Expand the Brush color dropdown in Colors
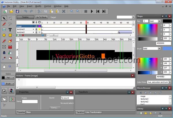Viewport: 173px width, 118px height. (13, 84)
